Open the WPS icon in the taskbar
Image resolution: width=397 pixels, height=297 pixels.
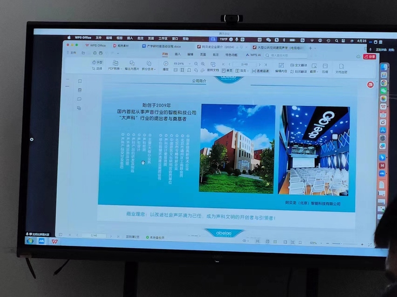(x=56, y=241)
